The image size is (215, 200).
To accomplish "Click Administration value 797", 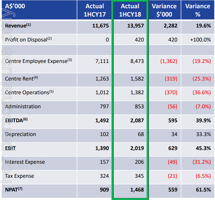I will click(104, 107).
